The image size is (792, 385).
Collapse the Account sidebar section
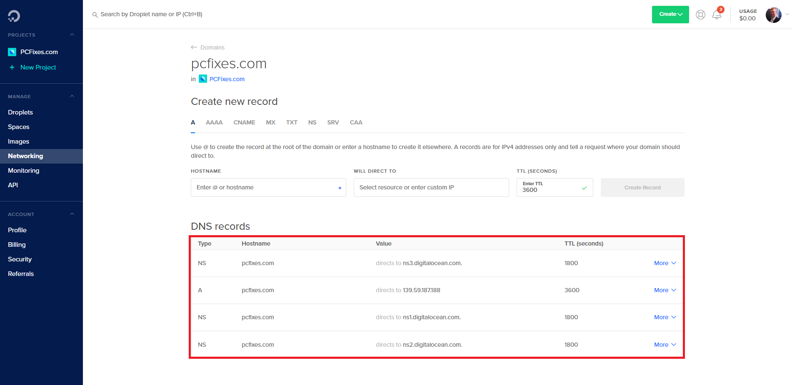tap(72, 214)
